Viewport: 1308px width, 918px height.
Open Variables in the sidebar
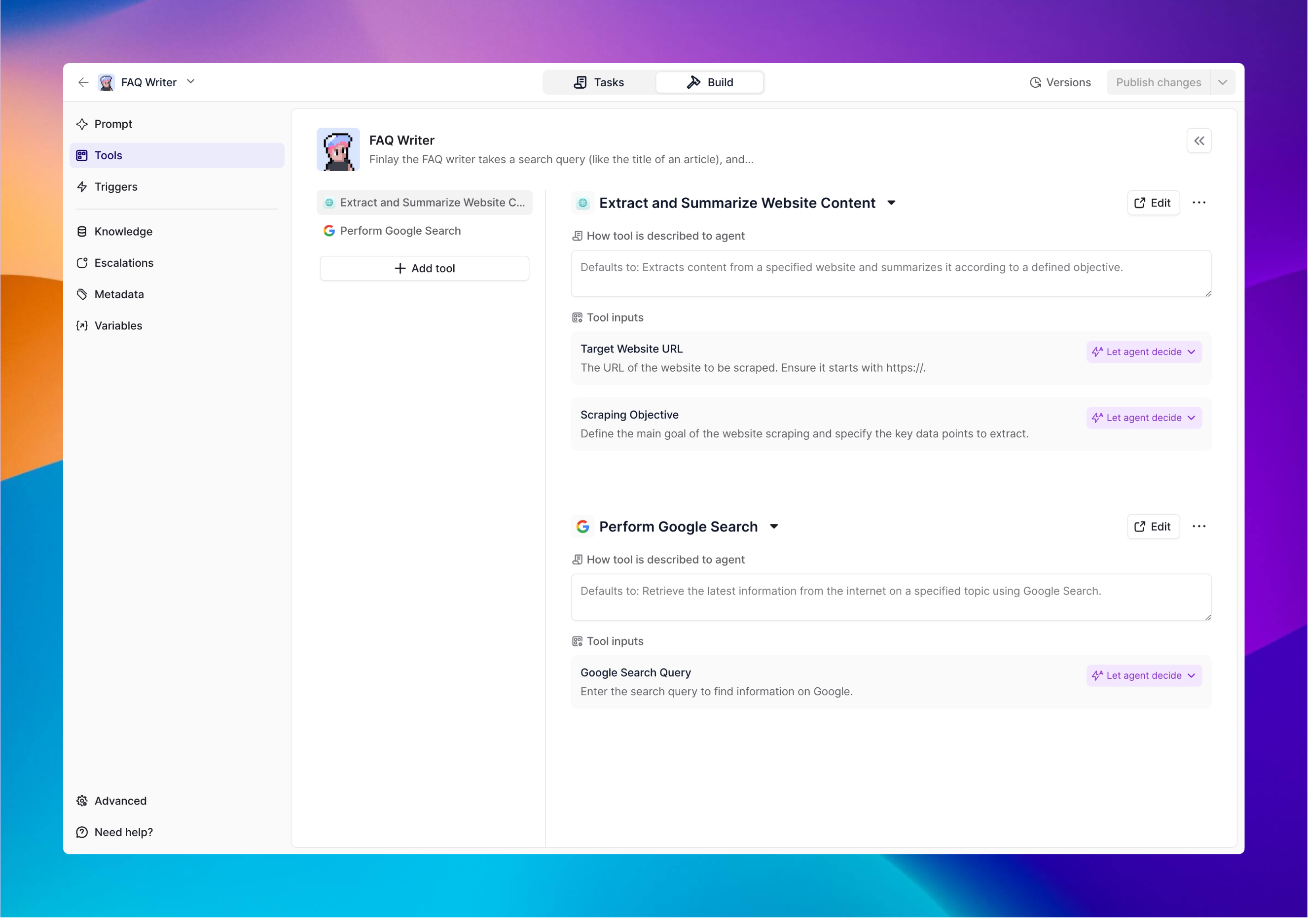click(x=177, y=326)
